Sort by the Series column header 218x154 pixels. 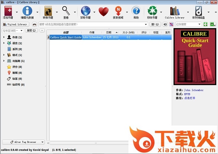pyautogui.click(x=167, y=33)
